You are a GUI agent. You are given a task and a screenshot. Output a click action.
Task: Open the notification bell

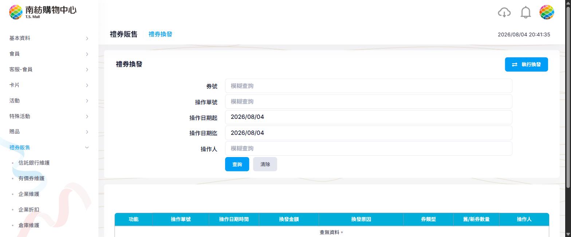(525, 12)
